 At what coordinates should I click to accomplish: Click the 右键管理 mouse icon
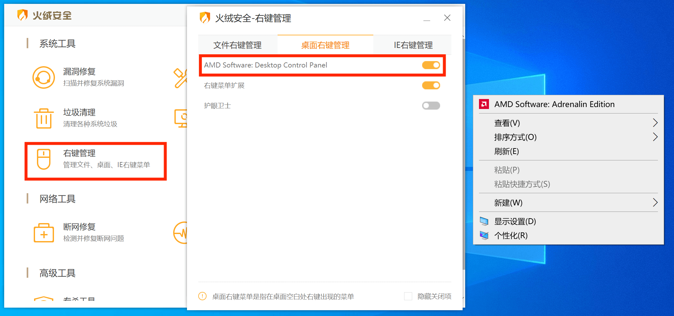[44, 159]
